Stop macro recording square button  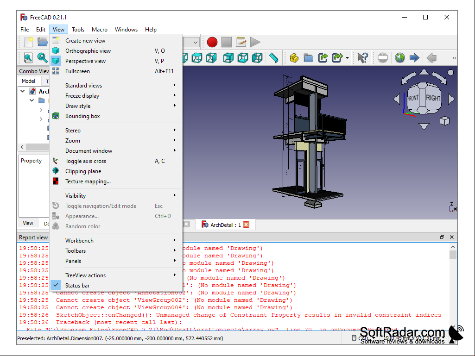(x=227, y=42)
